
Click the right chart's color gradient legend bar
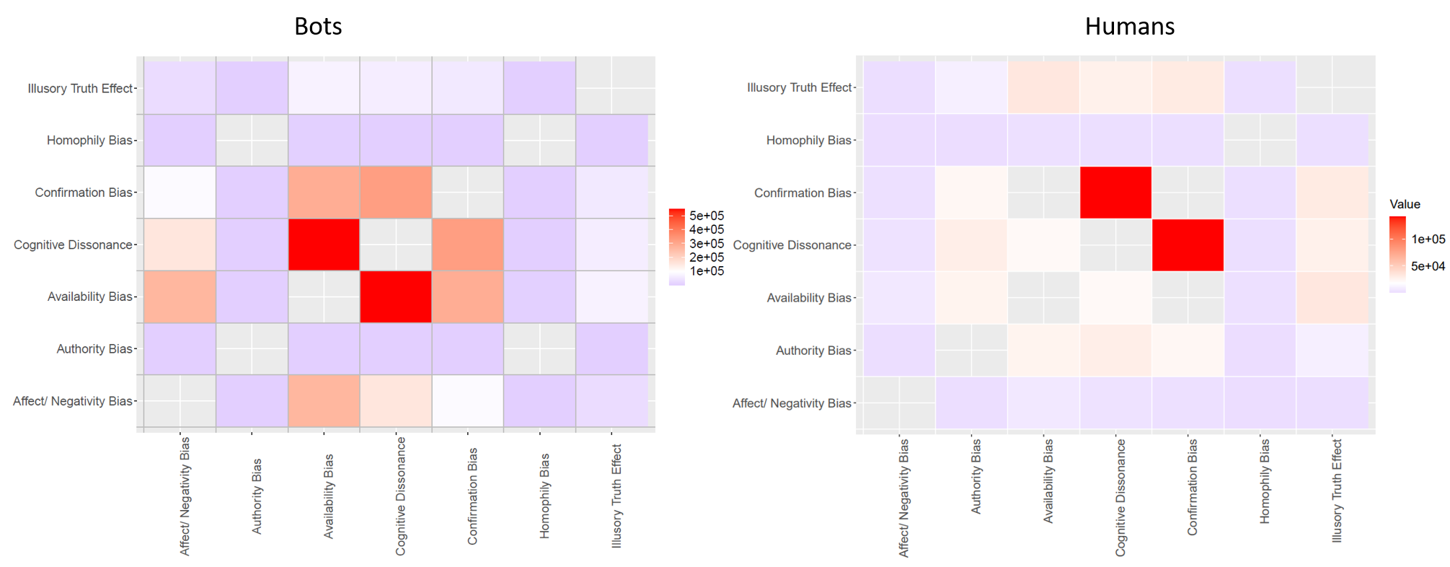pos(1397,254)
